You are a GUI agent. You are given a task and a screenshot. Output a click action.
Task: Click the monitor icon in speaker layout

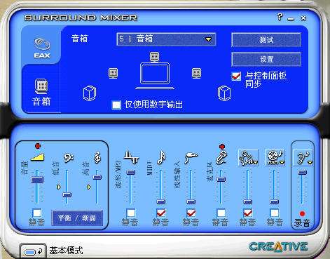pyautogui.click(x=155, y=76)
